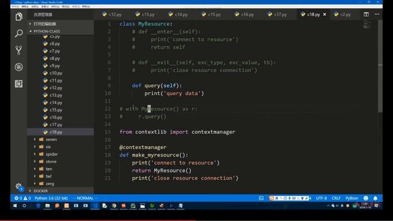The height and width of the screenshot is (221, 393).
Task: Show errors and warnings in status bar
Action: click(x=23, y=198)
